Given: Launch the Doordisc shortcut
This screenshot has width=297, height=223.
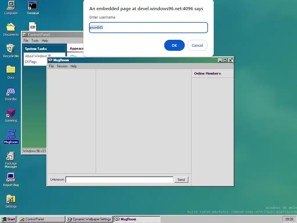Looking at the screenshot, I should pyautogui.click(x=11, y=94).
